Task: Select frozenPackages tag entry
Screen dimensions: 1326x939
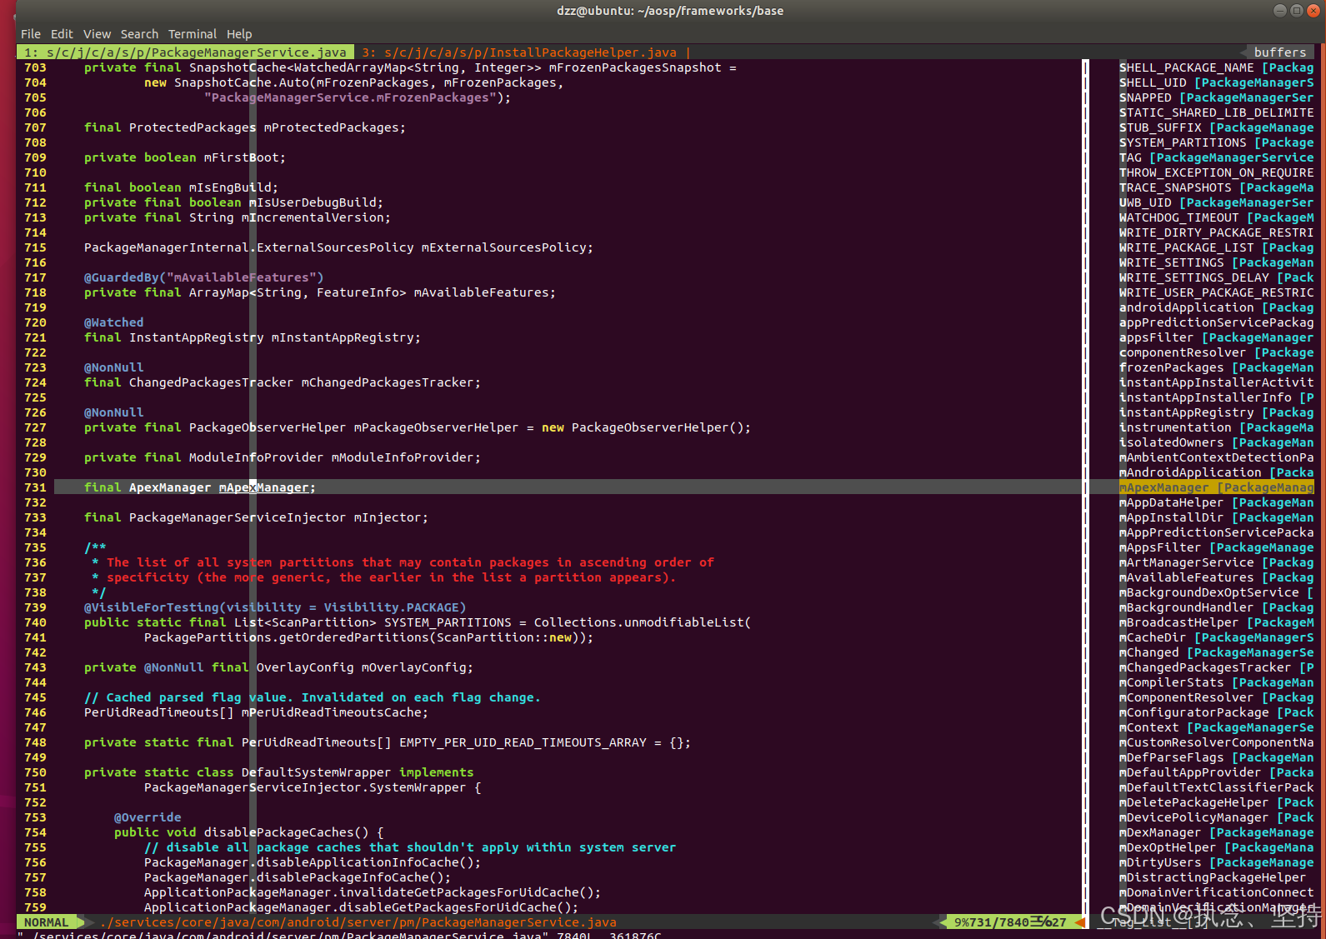Action: 1216,367
